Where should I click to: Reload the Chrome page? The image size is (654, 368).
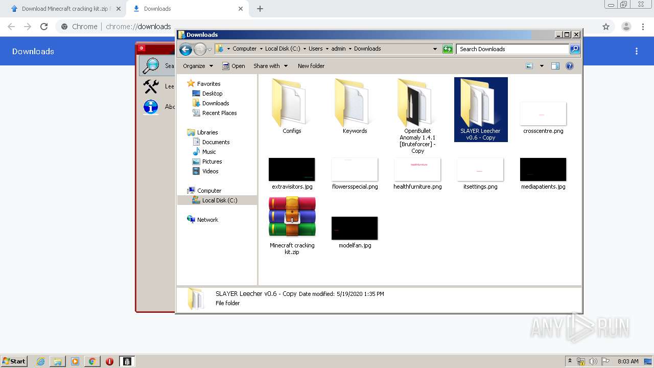click(44, 27)
